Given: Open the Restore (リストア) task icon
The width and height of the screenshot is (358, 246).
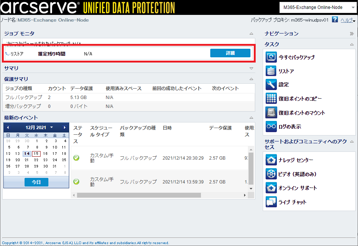Looking at the screenshot, I should click(271, 71).
